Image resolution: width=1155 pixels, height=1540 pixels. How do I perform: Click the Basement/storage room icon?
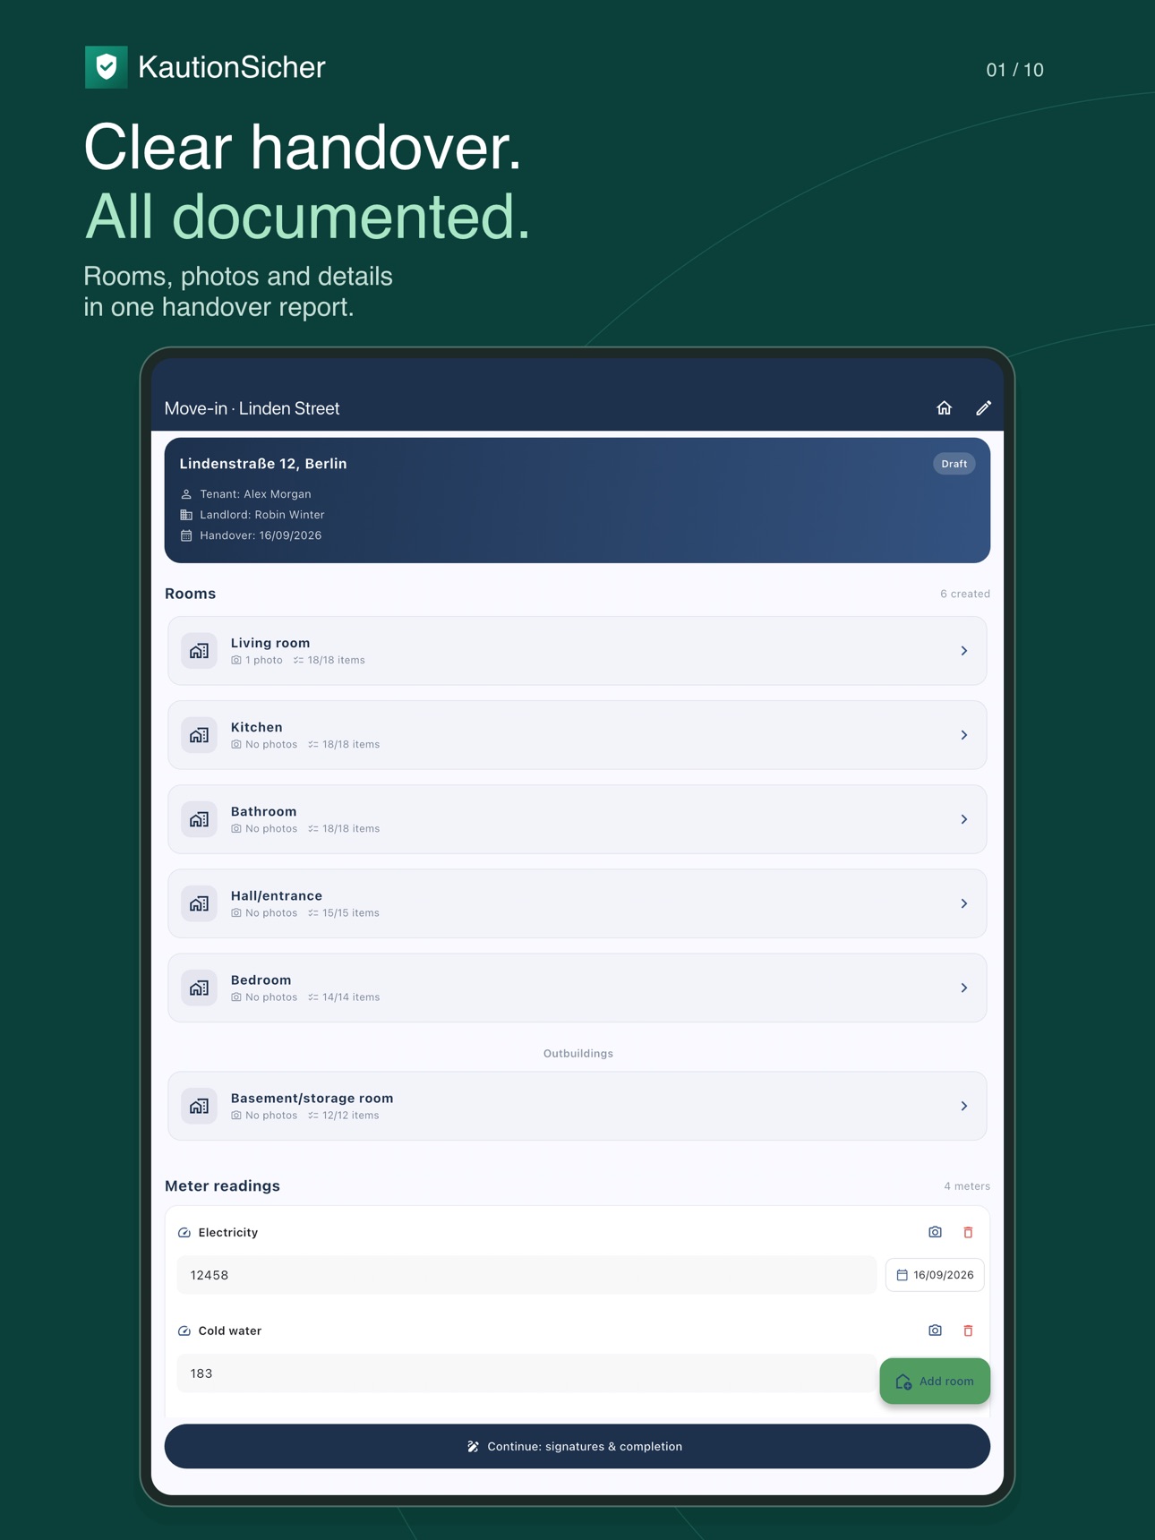click(x=200, y=1106)
